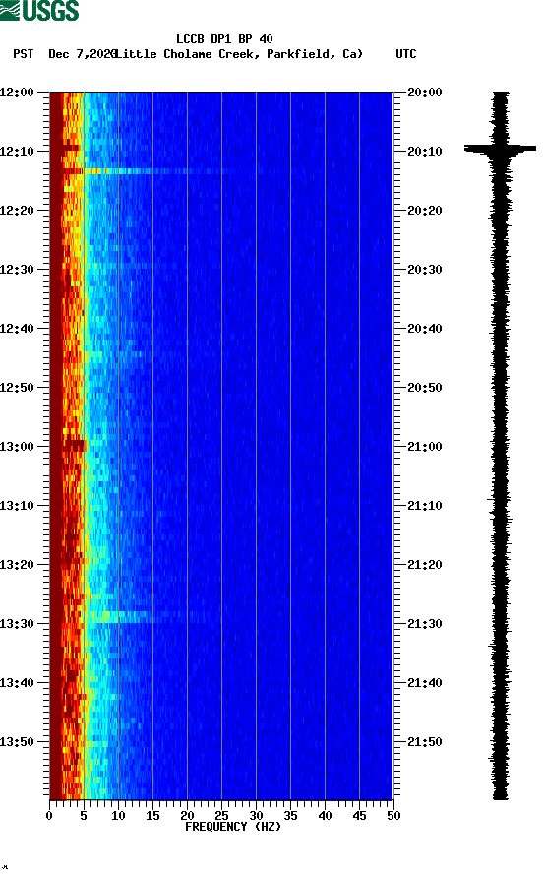Viewport: 543px width, 878px height.
Task: Click the 20:20 UTC time label
Action: 425,211
